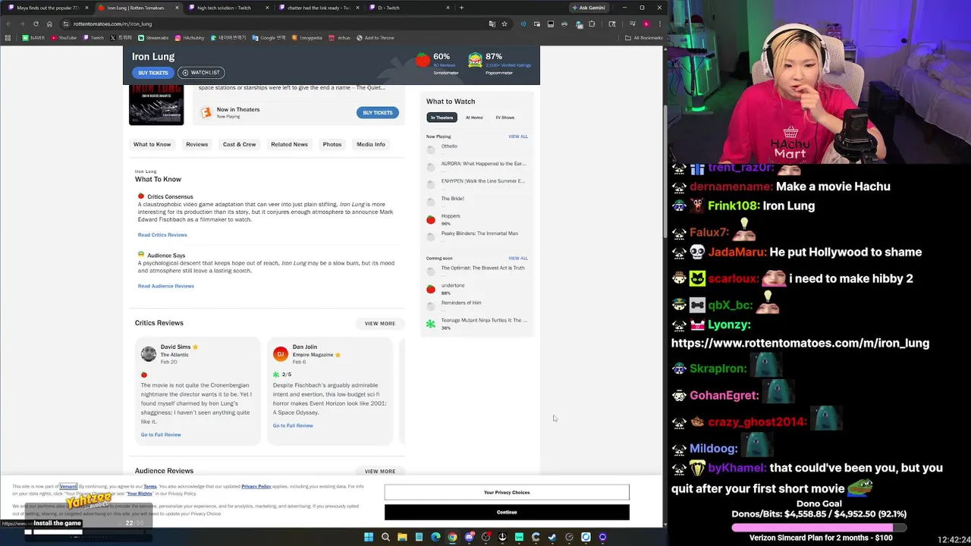Open Windows taskbar search

click(x=385, y=537)
